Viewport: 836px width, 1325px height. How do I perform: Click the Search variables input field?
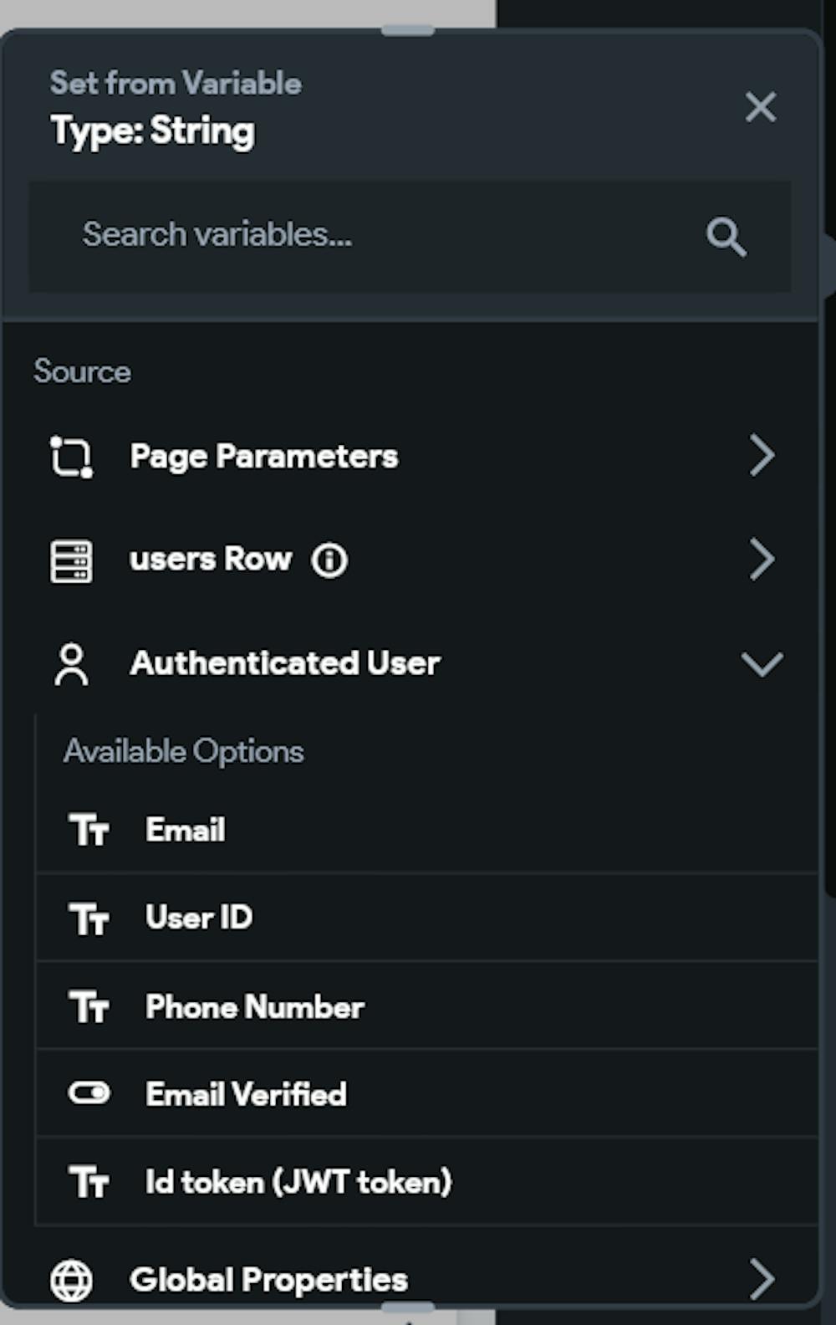(376, 235)
